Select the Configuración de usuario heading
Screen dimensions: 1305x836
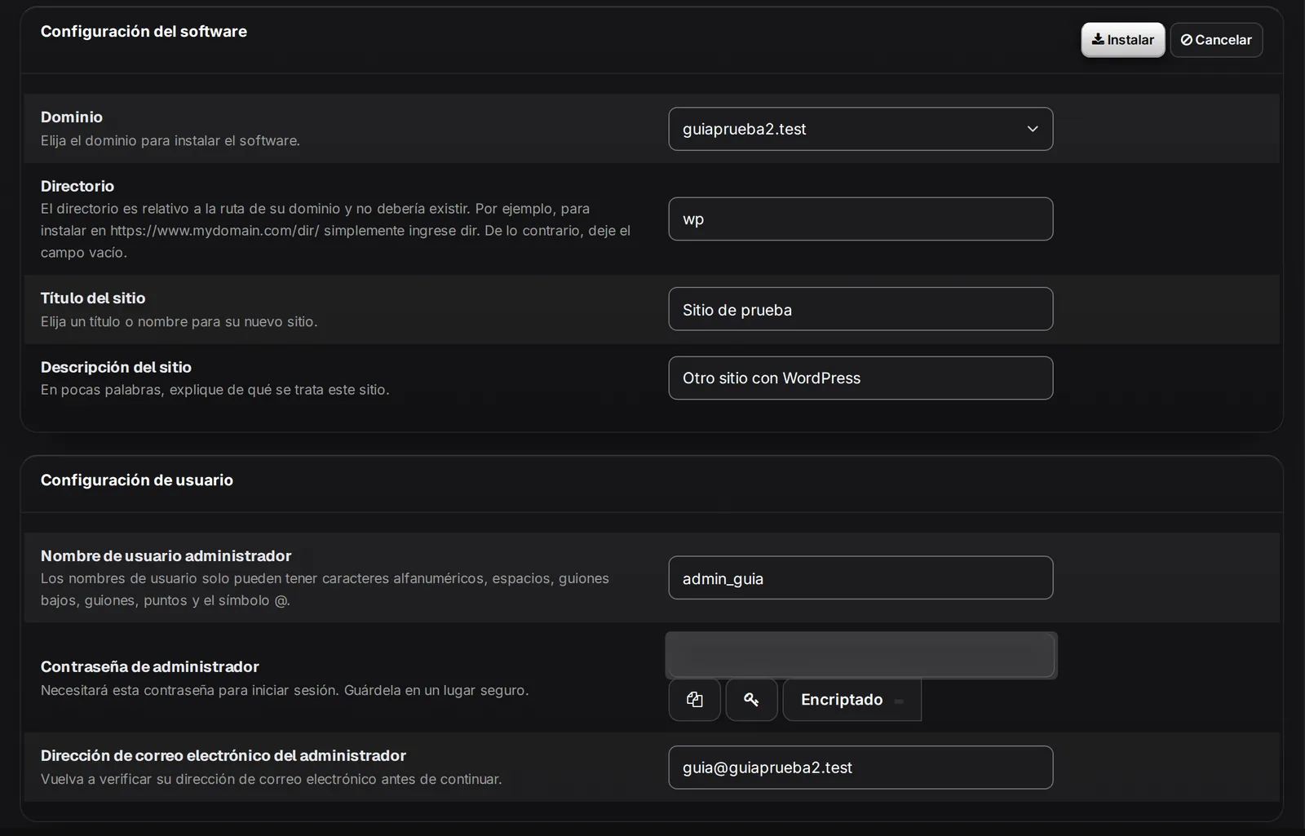coord(137,480)
